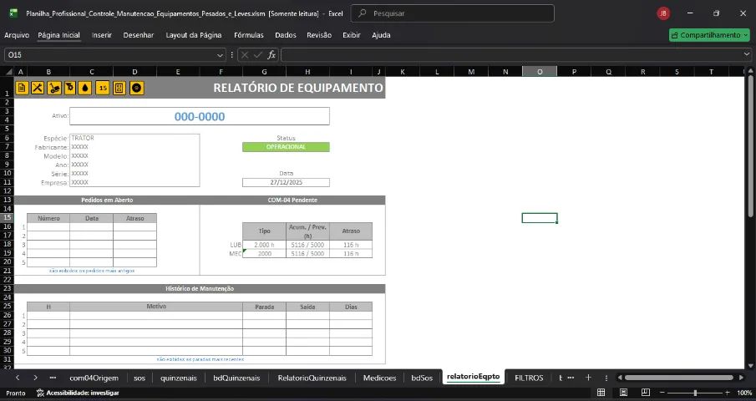Switch to the RelatorioQuinzenais sheet
This screenshot has height=401, width=756.
(x=312, y=378)
